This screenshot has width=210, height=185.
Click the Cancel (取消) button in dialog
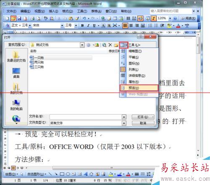(143, 123)
